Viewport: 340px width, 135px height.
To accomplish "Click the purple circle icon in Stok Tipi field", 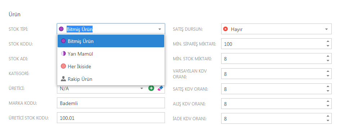I will tap(61, 29).
